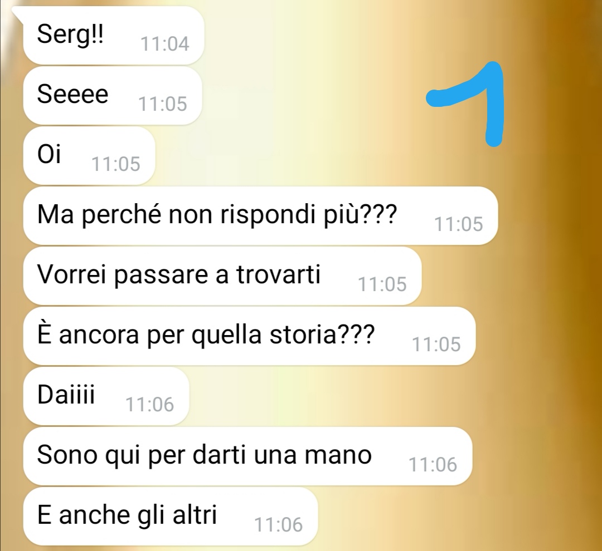Tap "Vorrei passare a trovarti" message

[x=222, y=275]
